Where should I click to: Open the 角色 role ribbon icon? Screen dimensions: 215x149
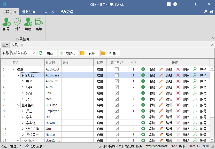point(28,24)
